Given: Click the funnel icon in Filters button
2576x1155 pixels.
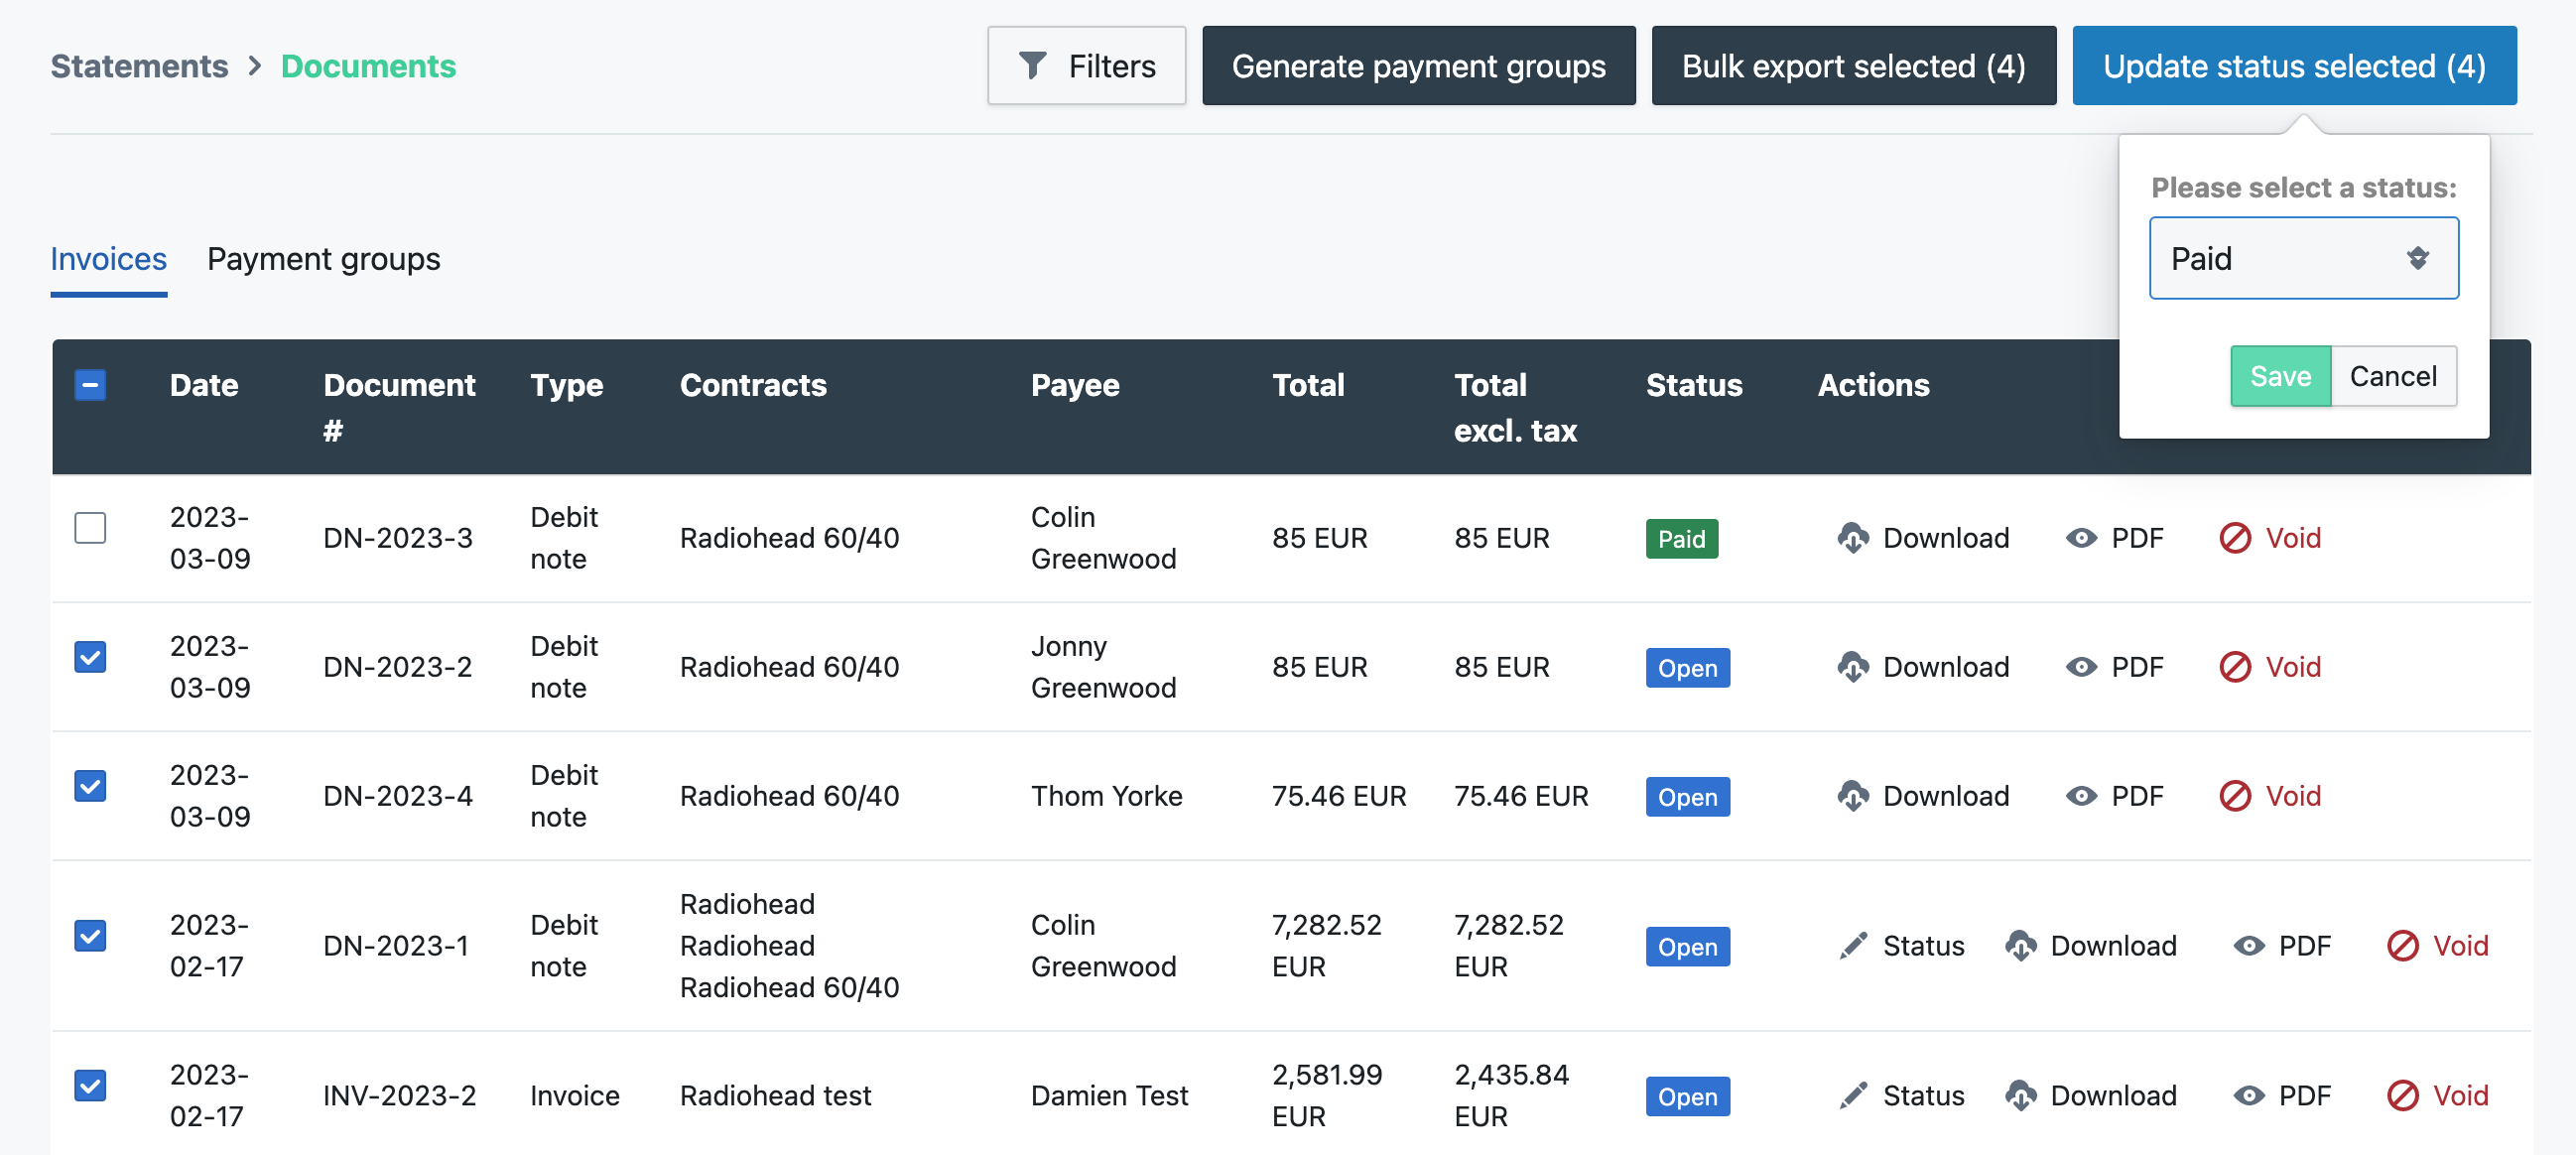Looking at the screenshot, I should pyautogui.click(x=1032, y=66).
